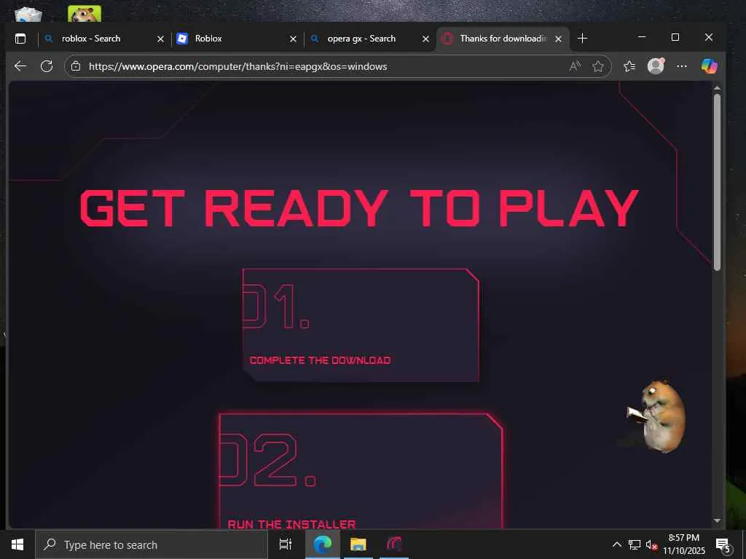Add this page to favorites
The width and height of the screenshot is (746, 559).
[x=598, y=66]
